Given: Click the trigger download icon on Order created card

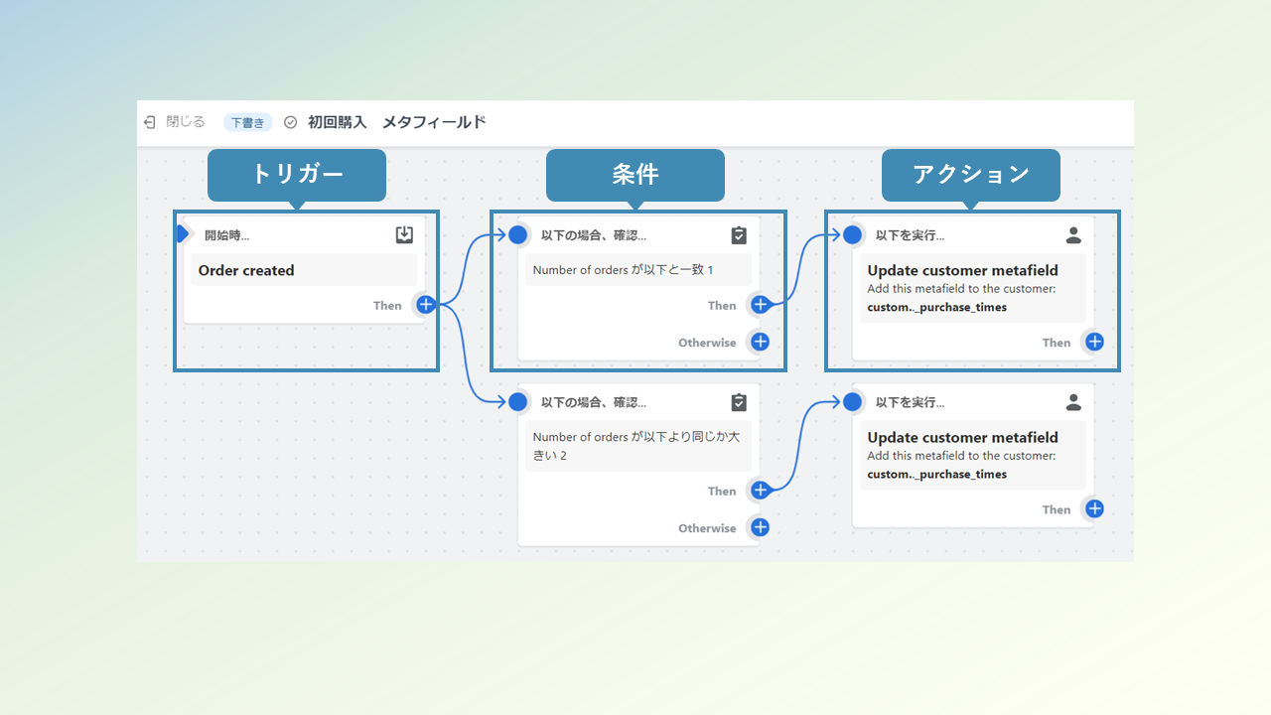Looking at the screenshot, I should (x=404, y=235).
